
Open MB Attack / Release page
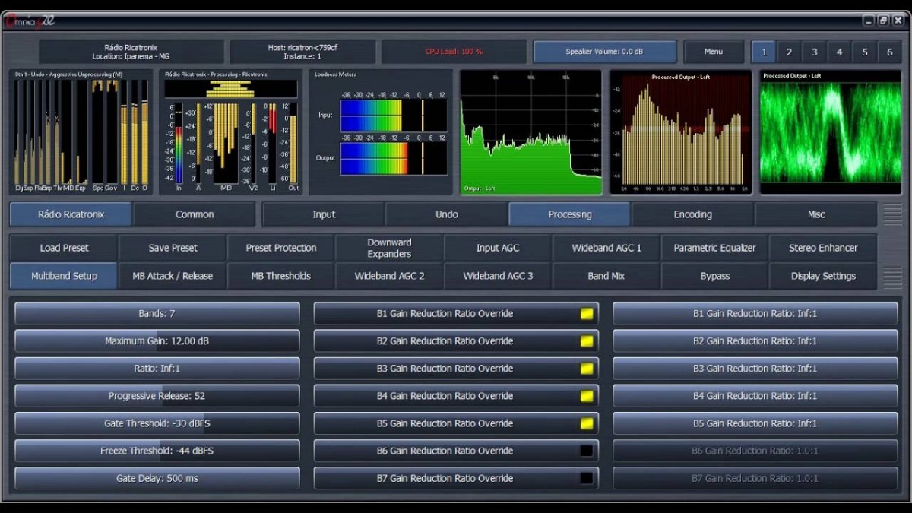click(173, 276)
